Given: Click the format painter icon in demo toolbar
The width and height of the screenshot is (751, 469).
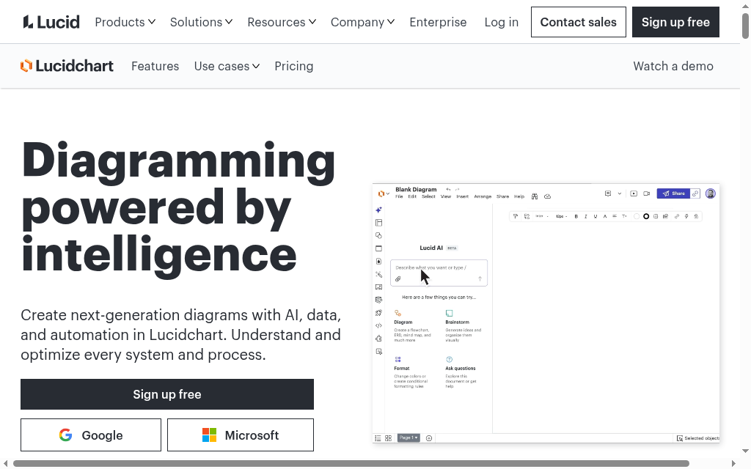Looking at the screenshot, I should tap(516, 216).
